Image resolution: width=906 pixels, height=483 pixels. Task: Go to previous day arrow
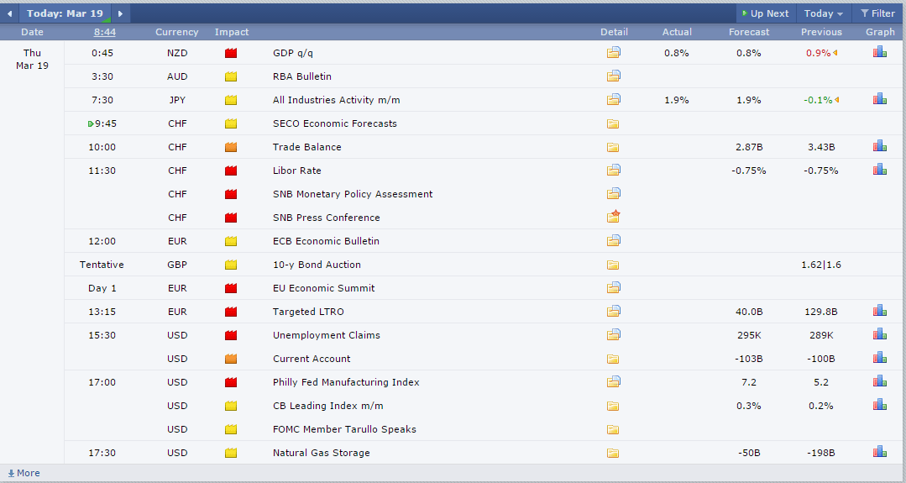point(9,13)
